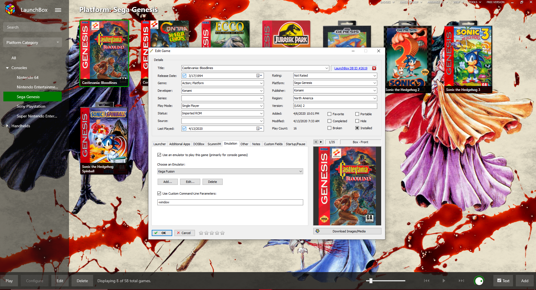Viewport: 536px width, 290px height.
Task: Mark game as Favorite
Action: click(x=330, y=114)
